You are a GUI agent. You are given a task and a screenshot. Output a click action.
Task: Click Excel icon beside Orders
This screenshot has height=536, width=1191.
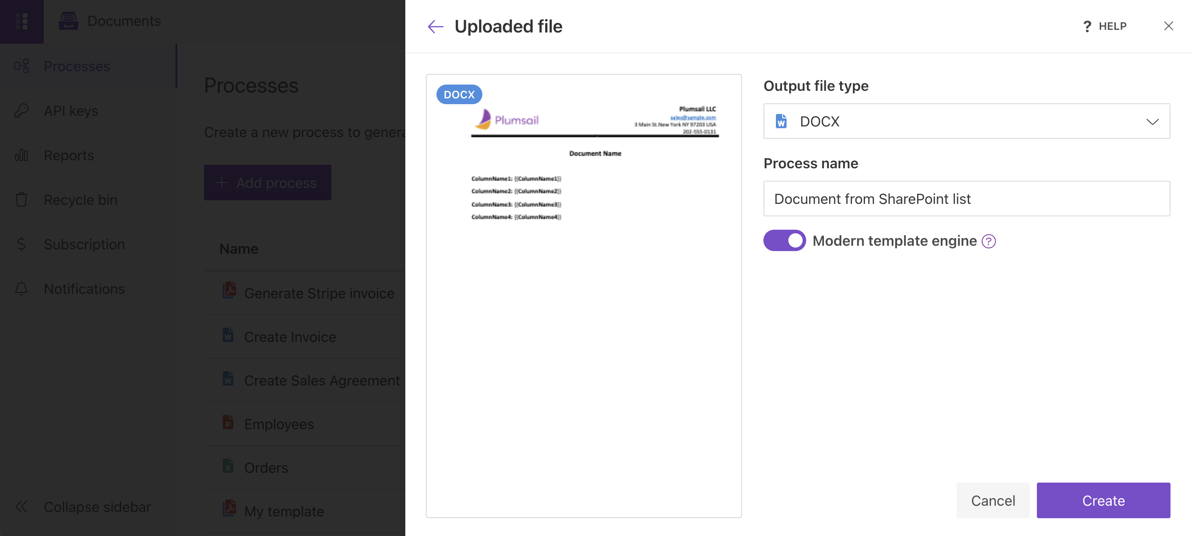click(228, 465)
